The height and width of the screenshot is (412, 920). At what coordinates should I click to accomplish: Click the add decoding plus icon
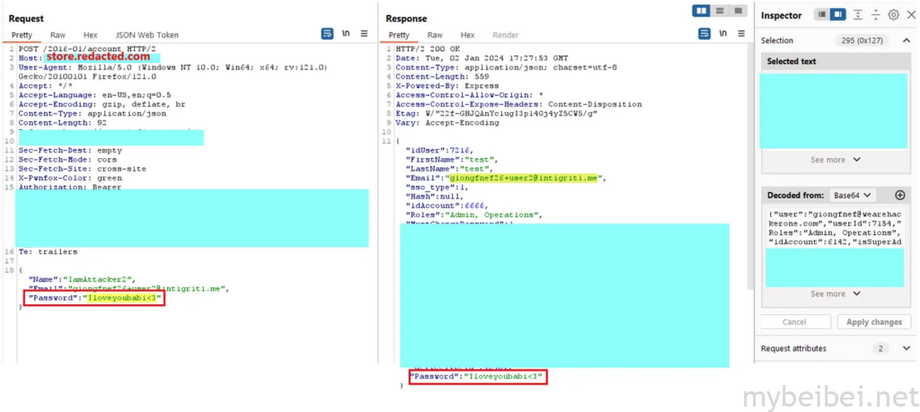coord(899,195)
